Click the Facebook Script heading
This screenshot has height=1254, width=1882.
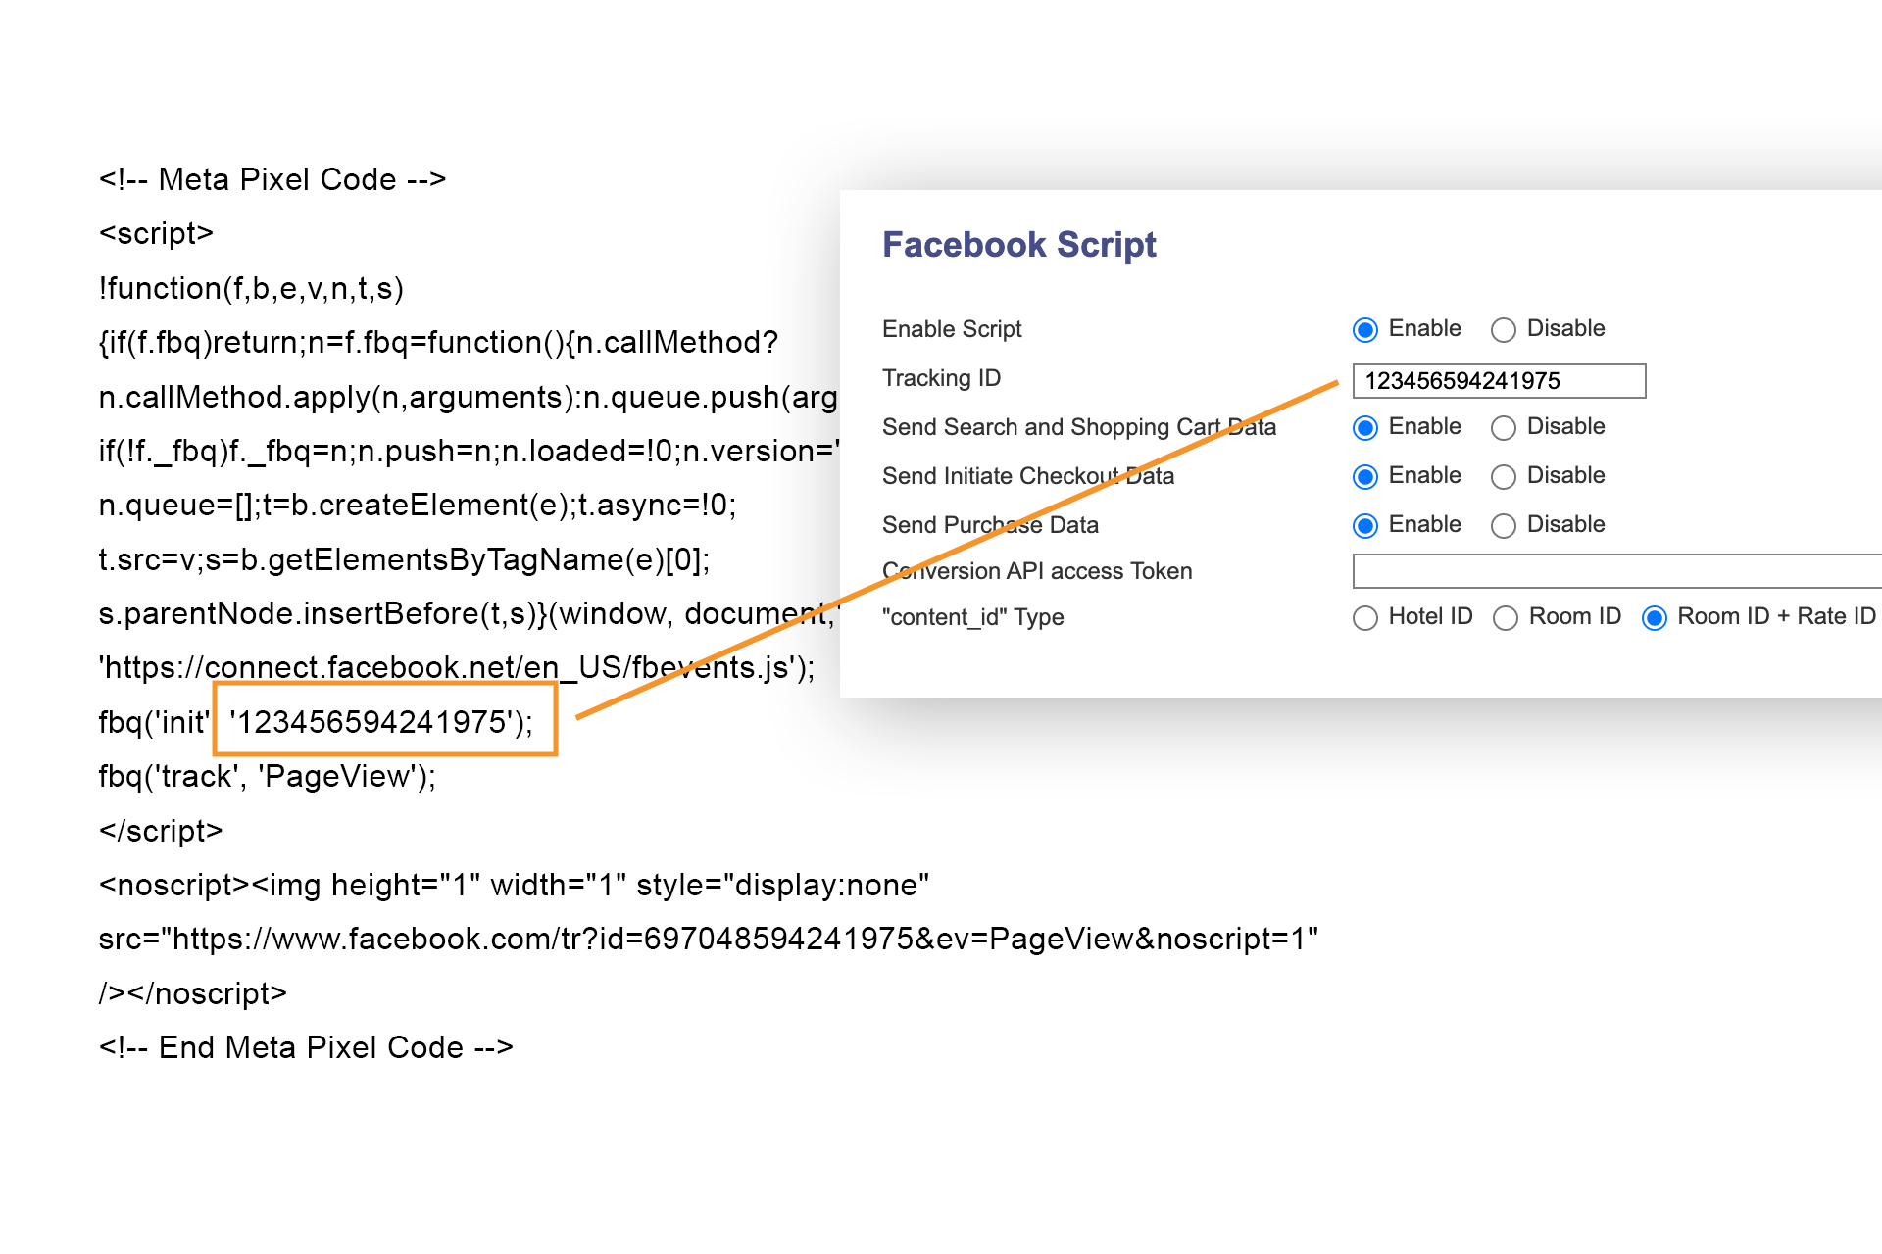pos(1018,245)
